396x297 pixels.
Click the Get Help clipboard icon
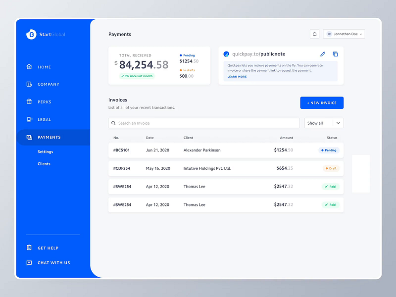[x=30, y=247]
